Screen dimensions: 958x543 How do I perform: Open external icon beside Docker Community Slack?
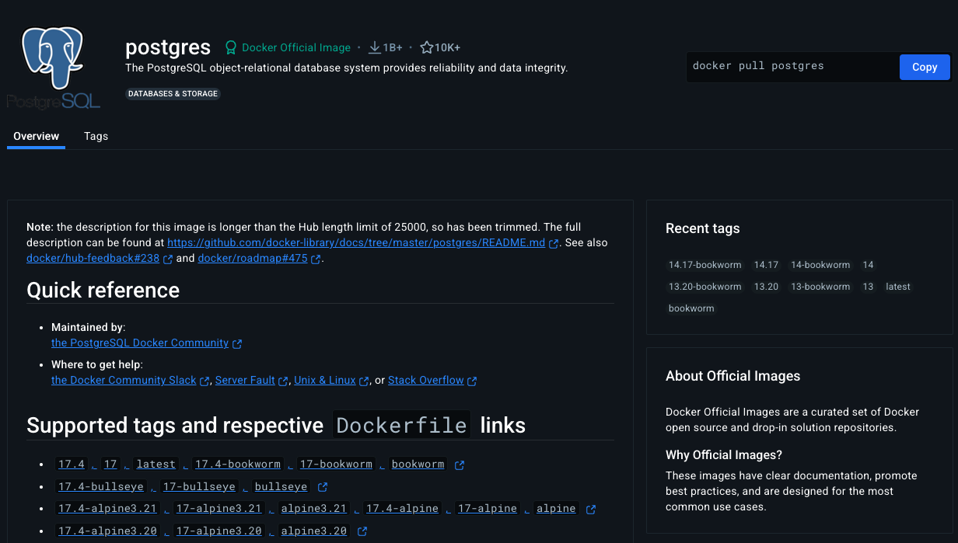pyautogui.click(x=205, y=381)
